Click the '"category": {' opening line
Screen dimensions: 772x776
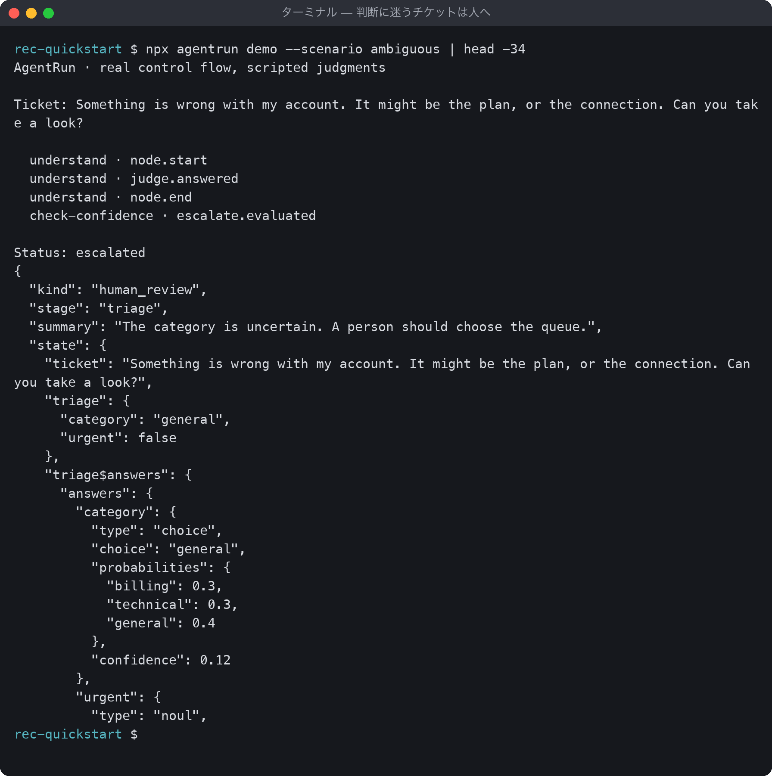126,512
